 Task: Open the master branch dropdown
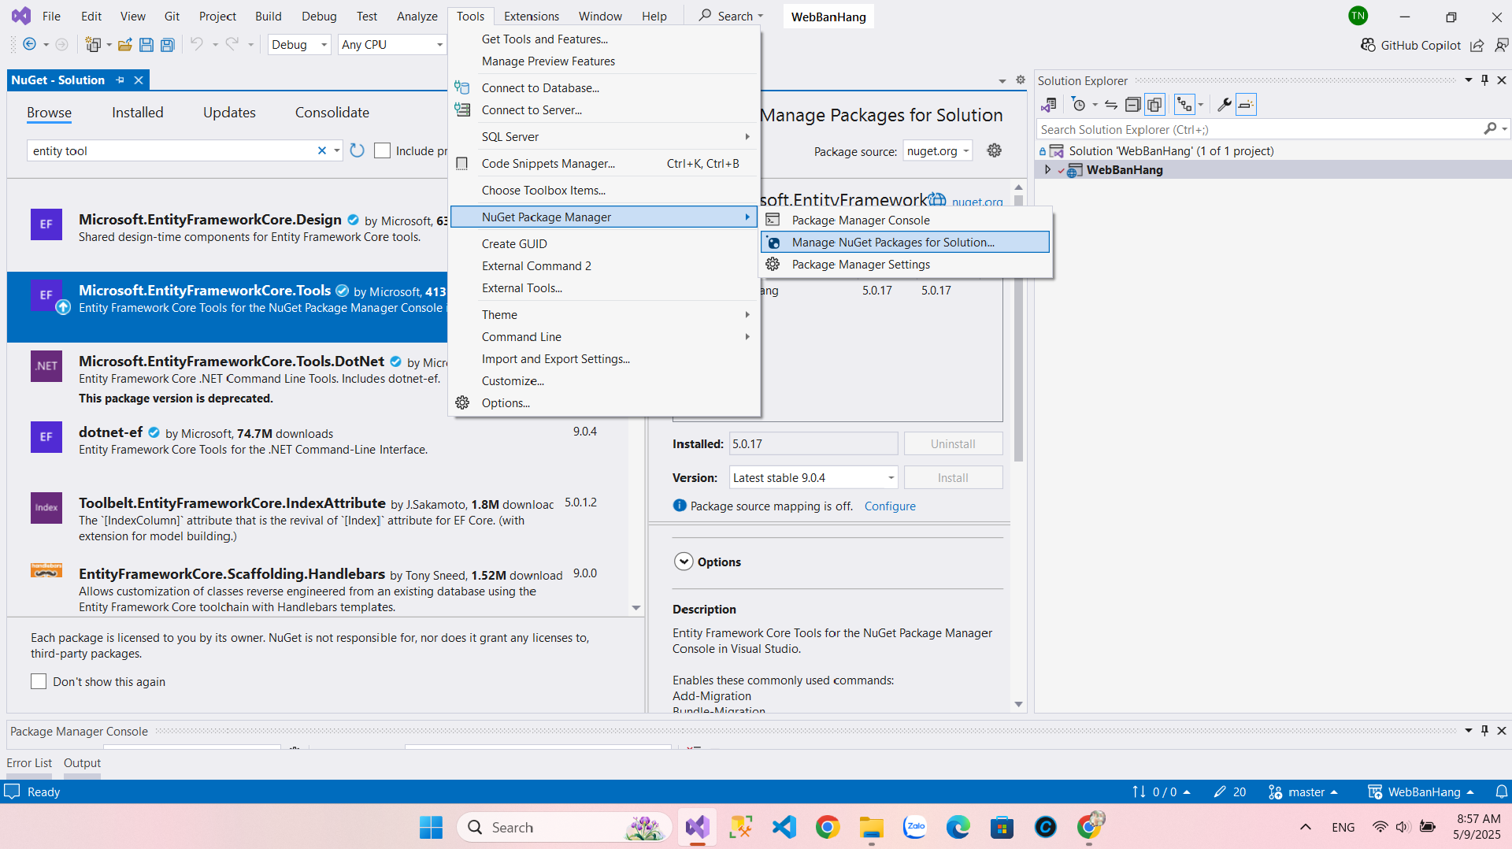pos(1303,792)
